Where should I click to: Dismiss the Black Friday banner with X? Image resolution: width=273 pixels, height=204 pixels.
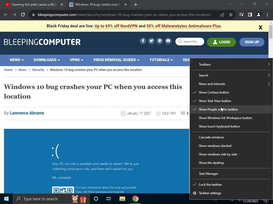(260, 27)
